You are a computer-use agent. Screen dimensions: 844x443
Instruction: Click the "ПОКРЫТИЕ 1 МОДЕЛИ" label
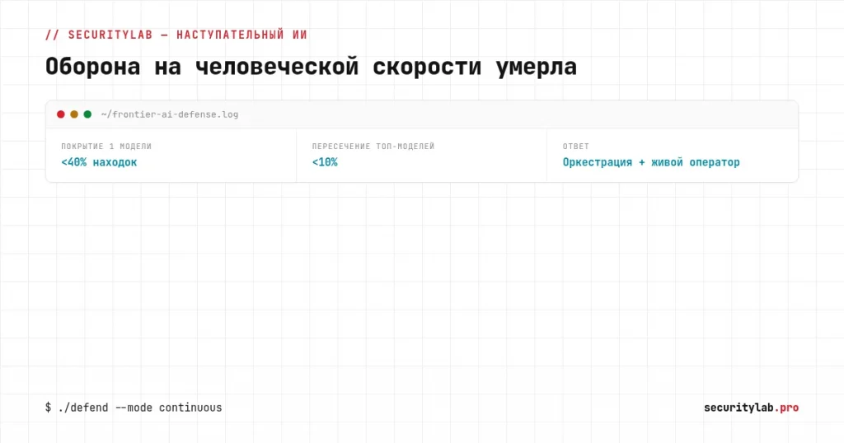coord(106,147)
